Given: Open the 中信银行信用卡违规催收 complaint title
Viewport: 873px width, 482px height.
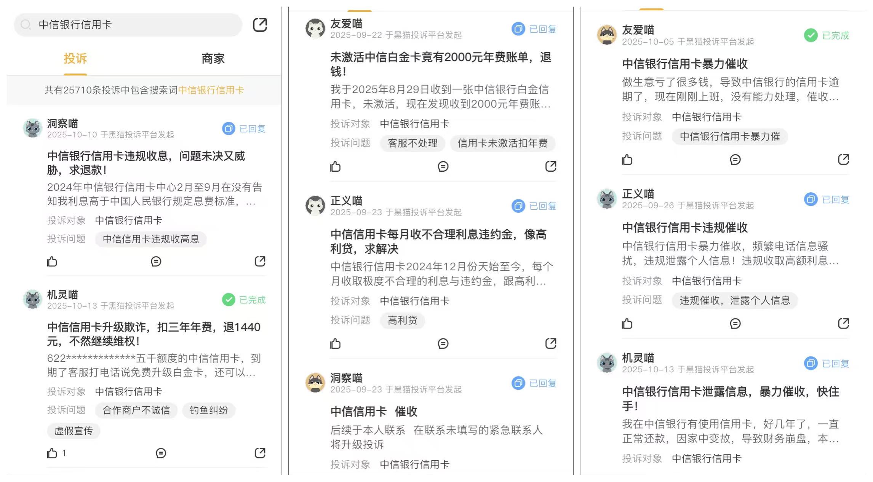Looking at the screenshot, I should [685, 228].
